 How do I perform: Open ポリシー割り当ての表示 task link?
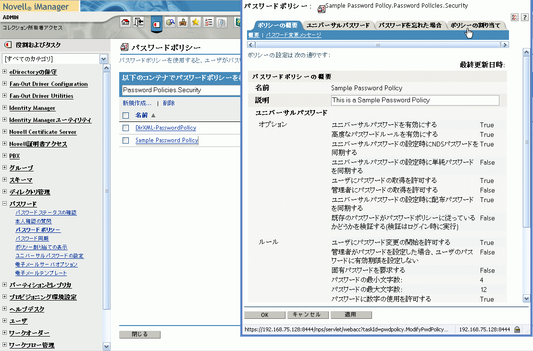point(41,247)
